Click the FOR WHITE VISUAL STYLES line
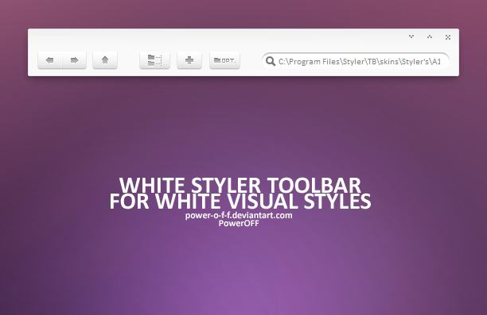 click(240, 202)
